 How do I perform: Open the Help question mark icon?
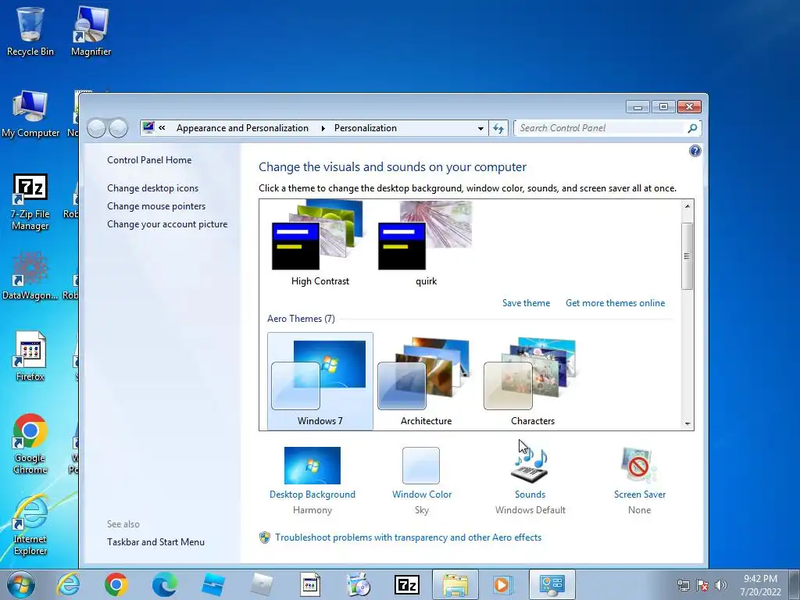point(695,151)
